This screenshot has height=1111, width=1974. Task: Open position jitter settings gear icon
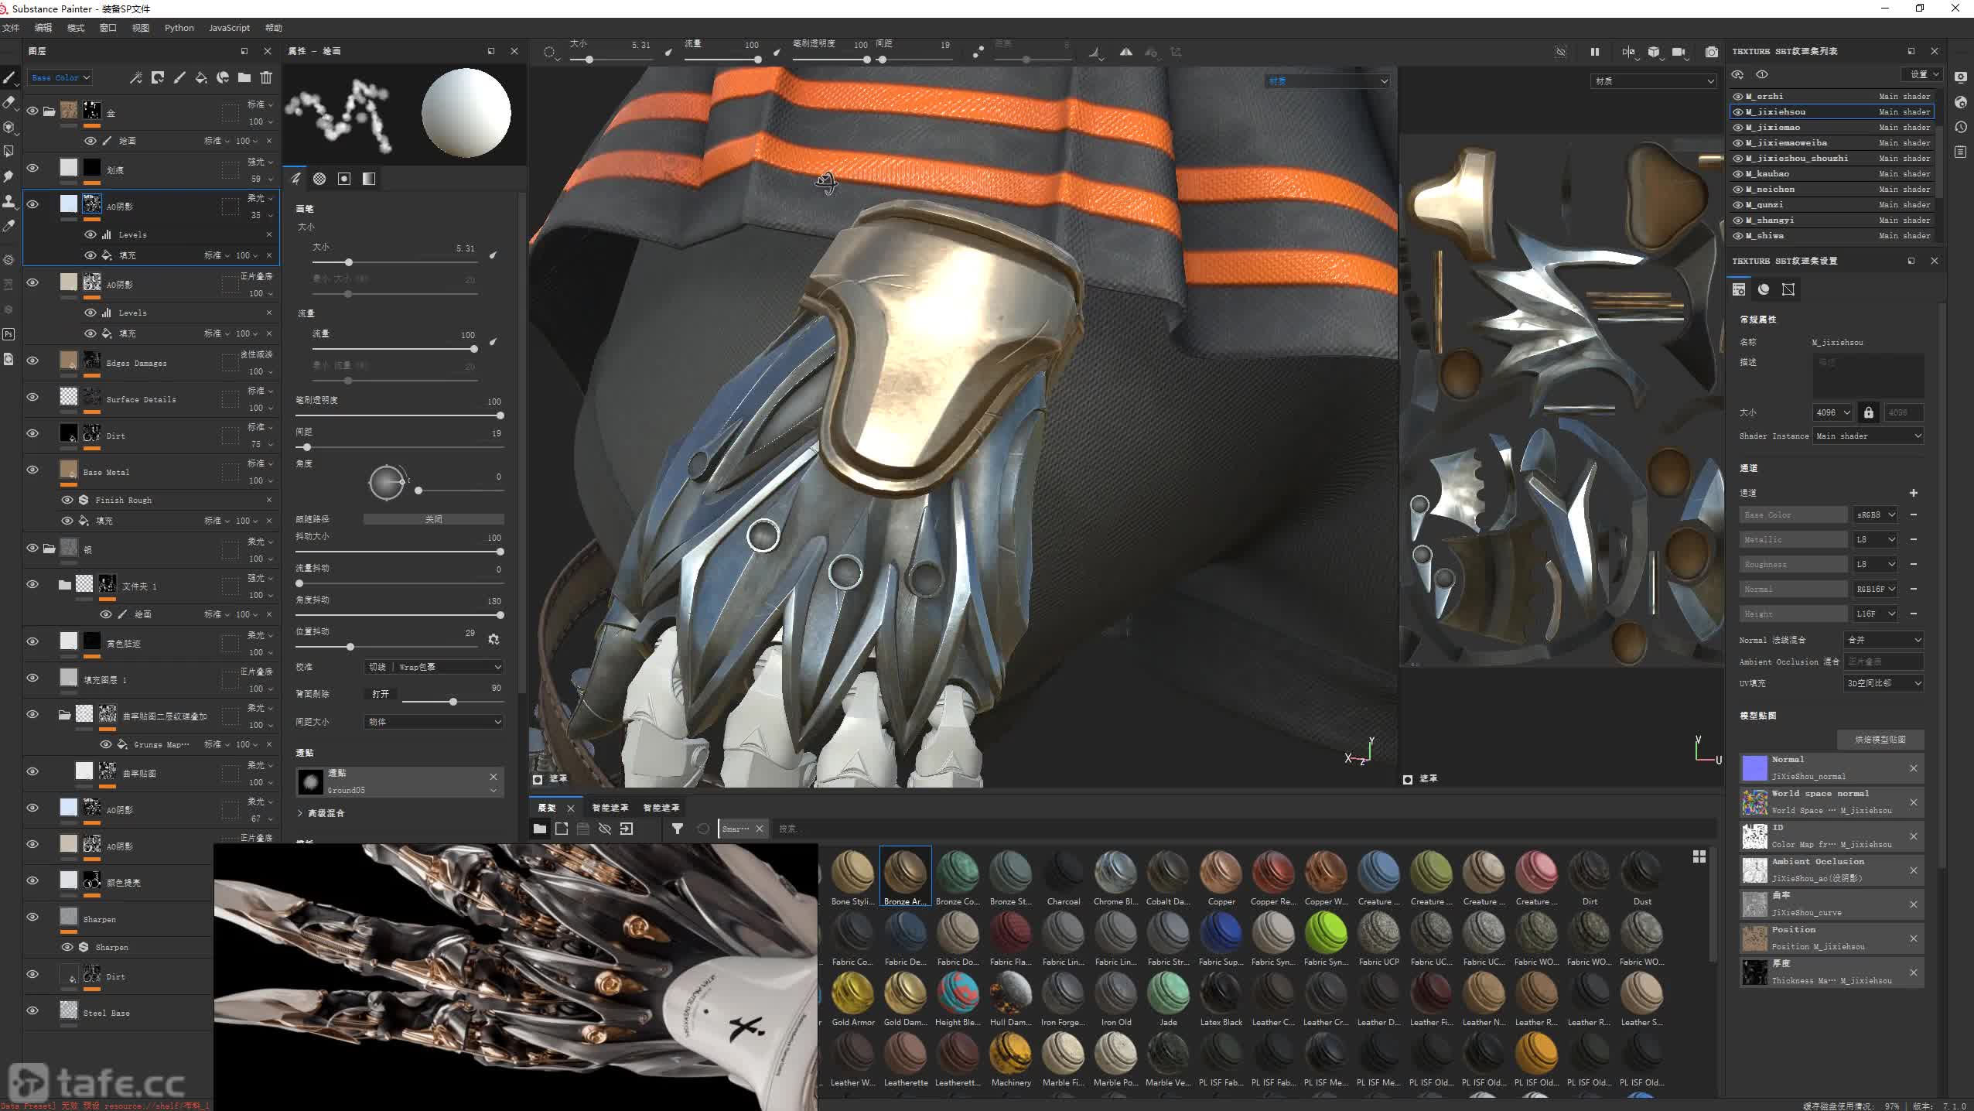493,639
